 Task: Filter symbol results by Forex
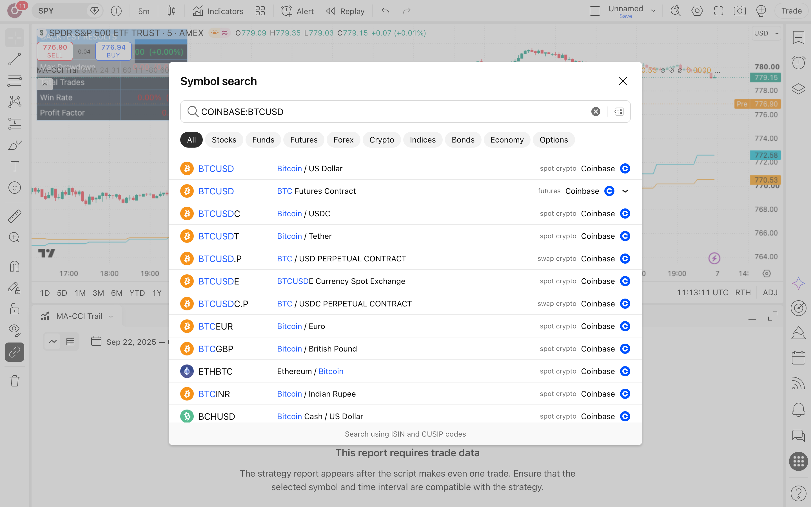[x=343, y=140]
